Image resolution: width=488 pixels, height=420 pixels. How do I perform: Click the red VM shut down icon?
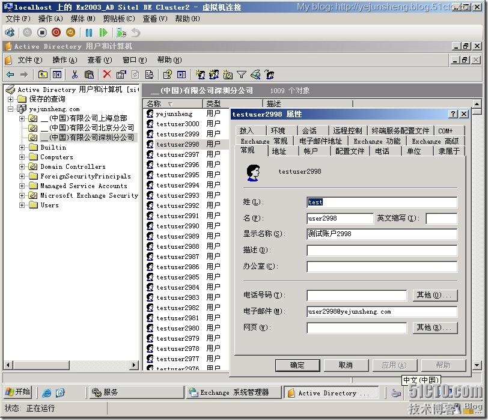[56, 32]
